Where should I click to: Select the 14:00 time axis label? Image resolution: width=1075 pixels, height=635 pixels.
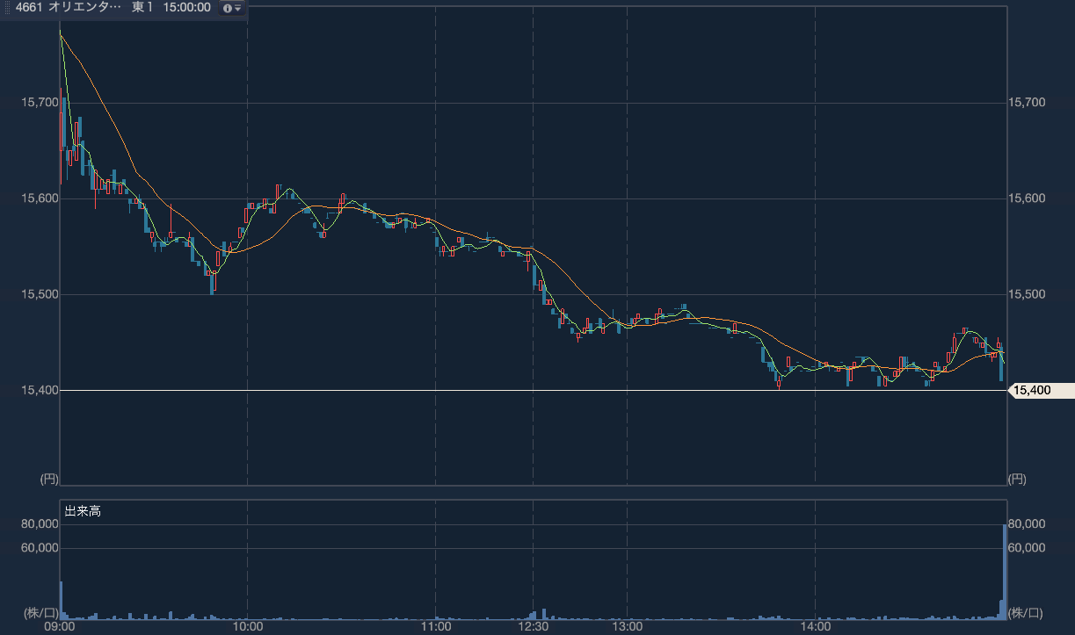click(x=816, y=627)
